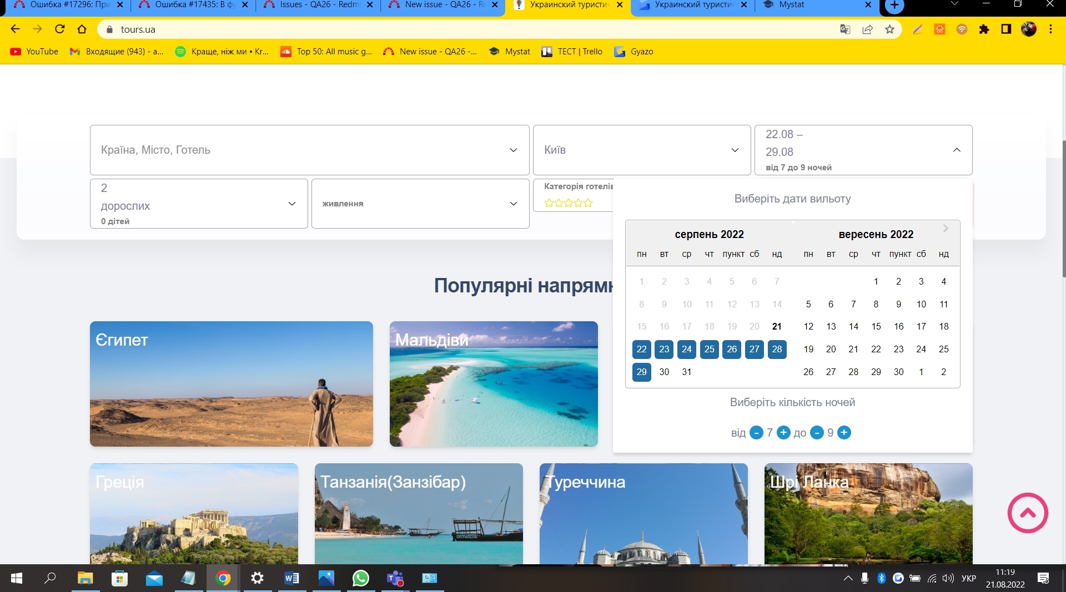Open Chrome's three-dot menu
1066x592 pixels.
[x=1050, y=29]
